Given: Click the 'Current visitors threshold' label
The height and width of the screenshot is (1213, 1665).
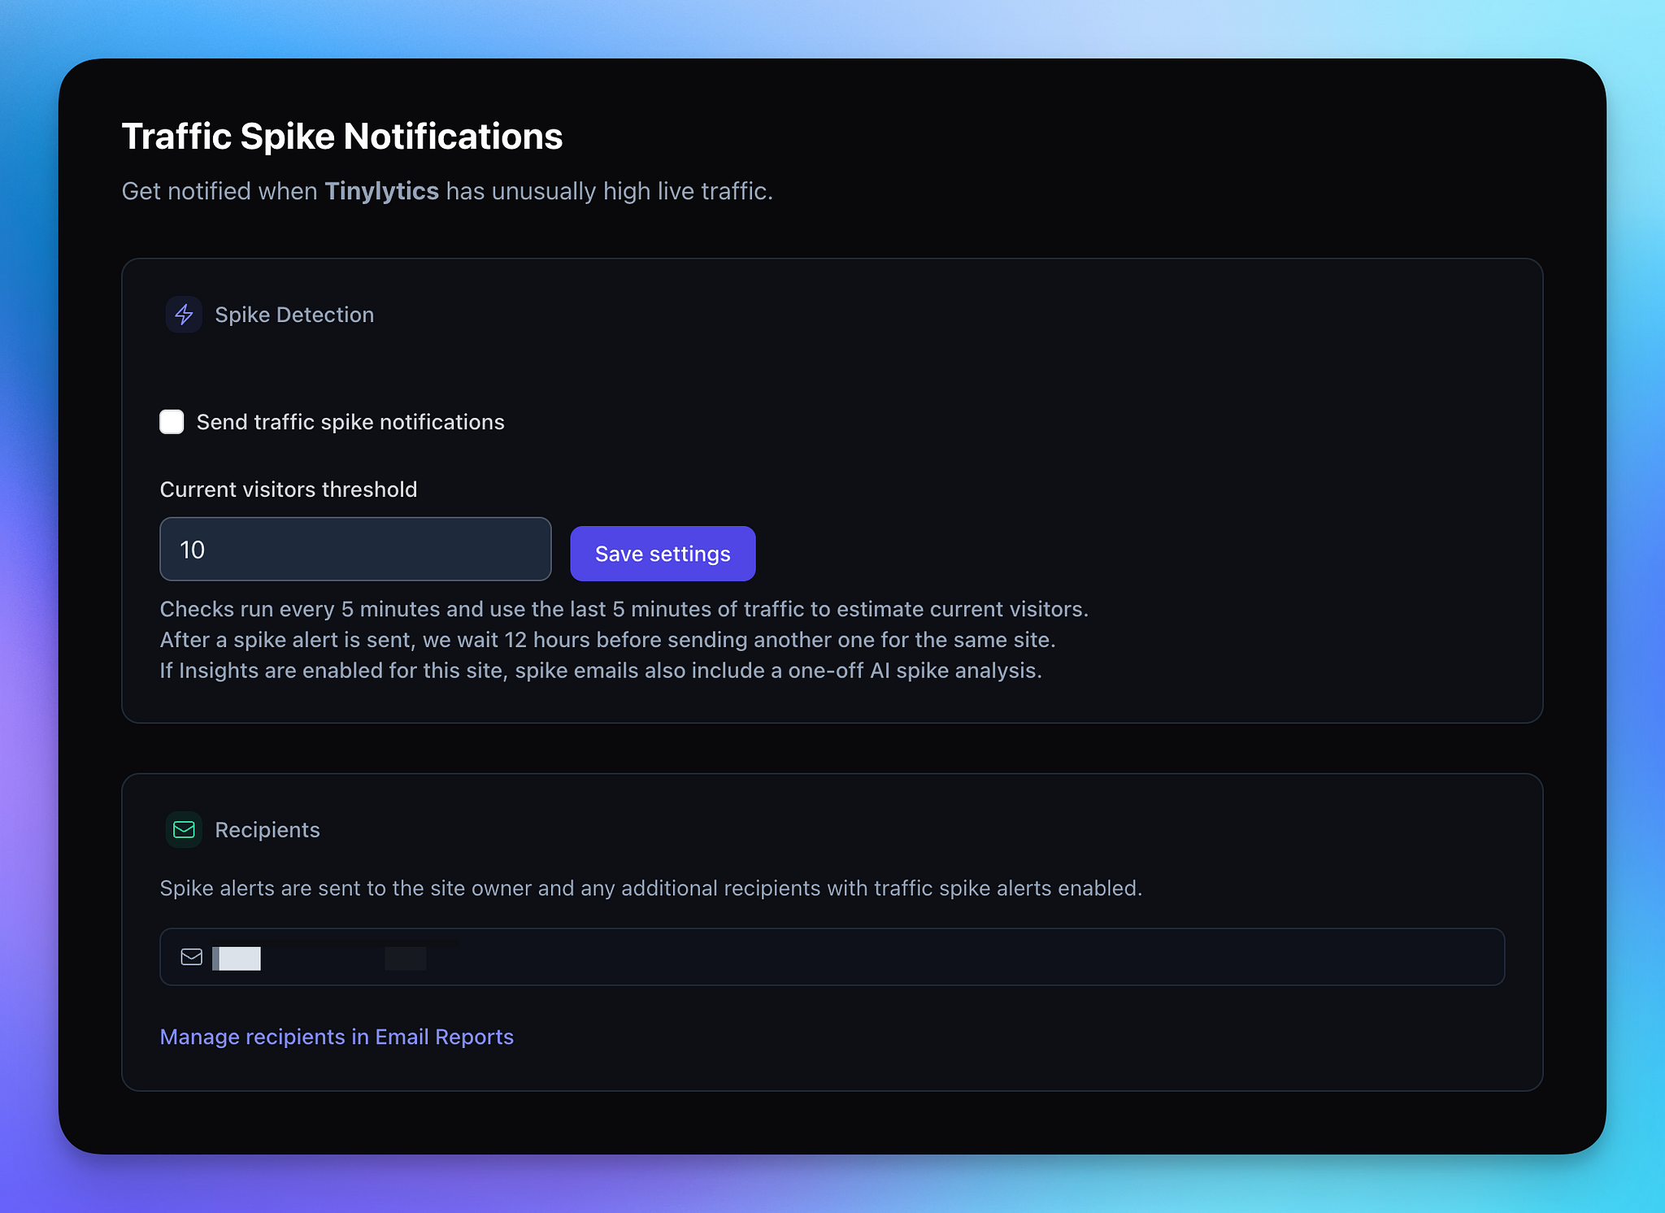Looking at the screenshot, I should [x=289, y=489].
